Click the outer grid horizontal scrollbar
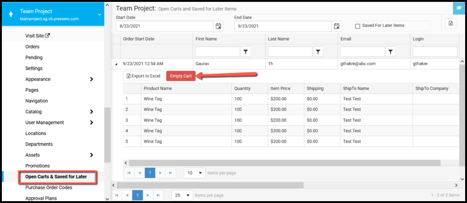 pyautogui.click(x=210, y=185)
